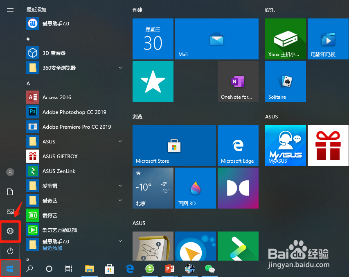Open the Microsoft Store tile
The image size is (349, 277).
pyautogui.click(x=174, y=145)
